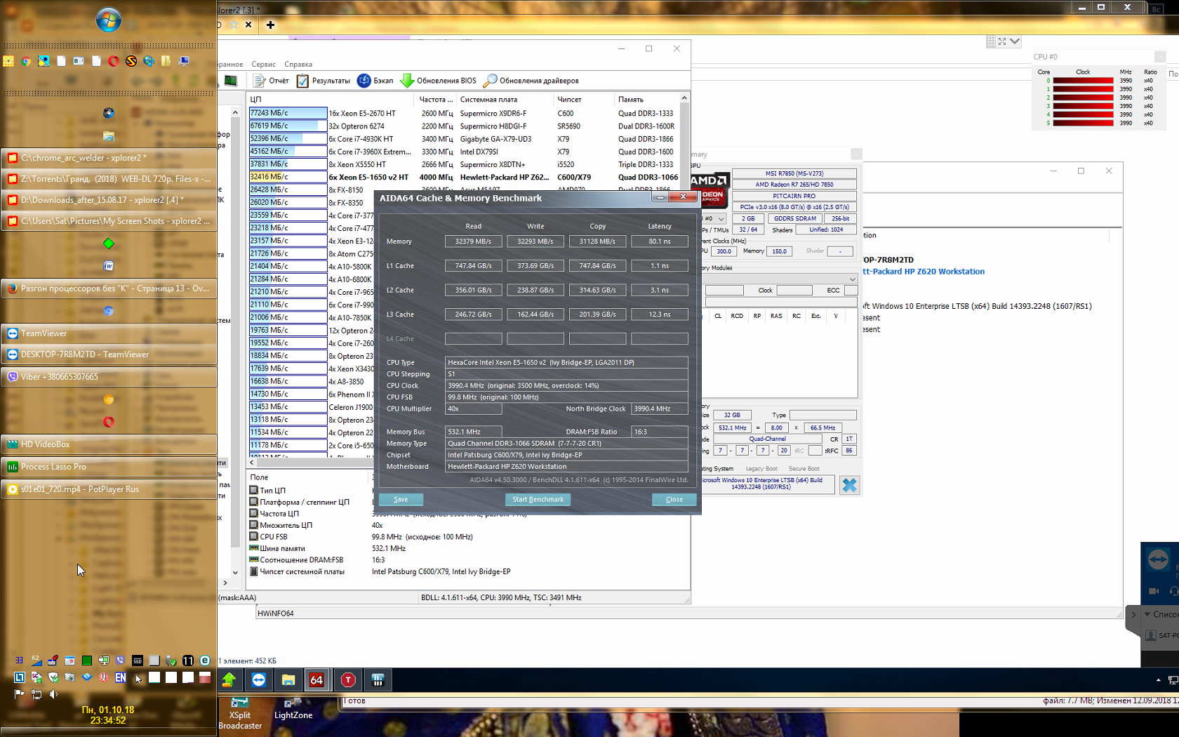The image size is (1179, 737).
Task: Launch Opera from the quick launch bar
Action: pyautogui.click(x=114, y=61)
